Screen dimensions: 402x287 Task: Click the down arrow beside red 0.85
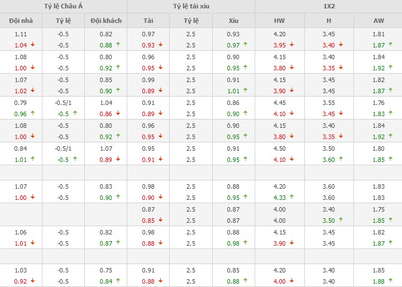160,220
